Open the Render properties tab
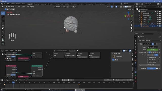This screenshot has height=91, width=162. coord(136,41)
